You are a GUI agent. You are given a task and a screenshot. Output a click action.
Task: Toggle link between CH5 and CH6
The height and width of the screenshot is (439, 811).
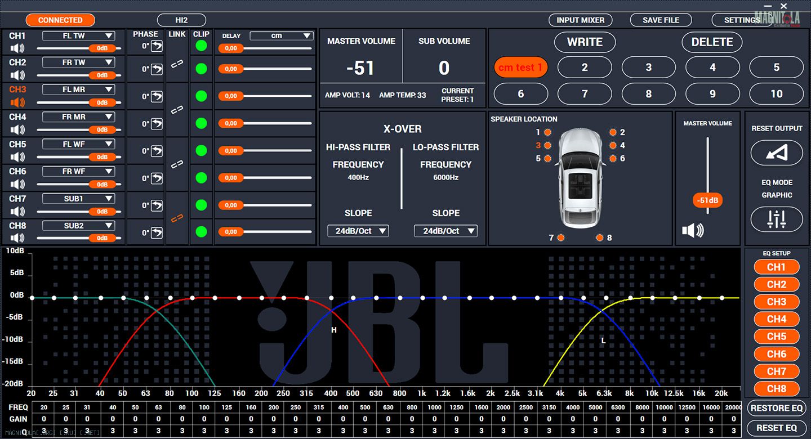coord(177,164)
